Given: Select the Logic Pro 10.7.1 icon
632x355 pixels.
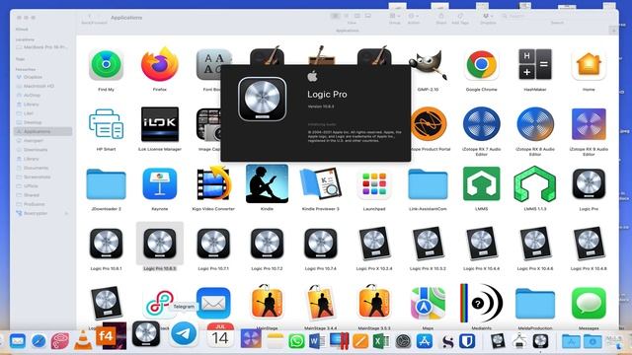Looking at the screenshot, I should [213, 244].
